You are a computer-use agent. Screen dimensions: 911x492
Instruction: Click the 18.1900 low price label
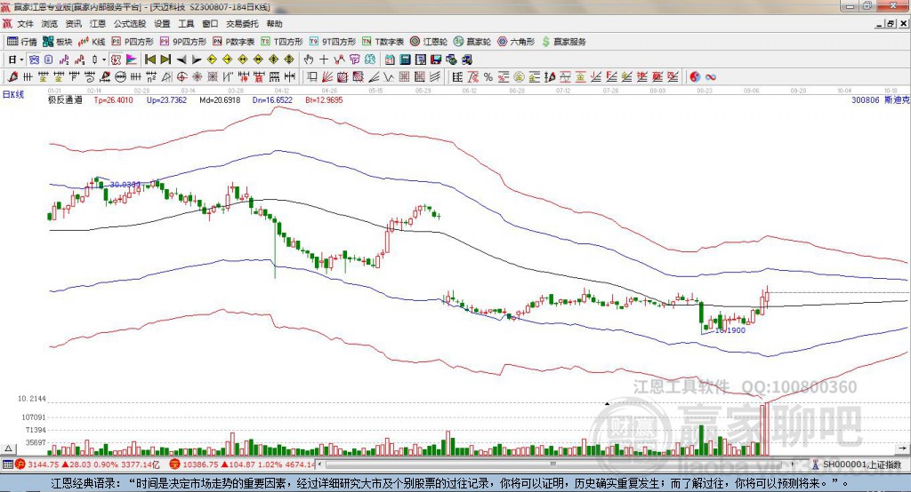point(730,330)
